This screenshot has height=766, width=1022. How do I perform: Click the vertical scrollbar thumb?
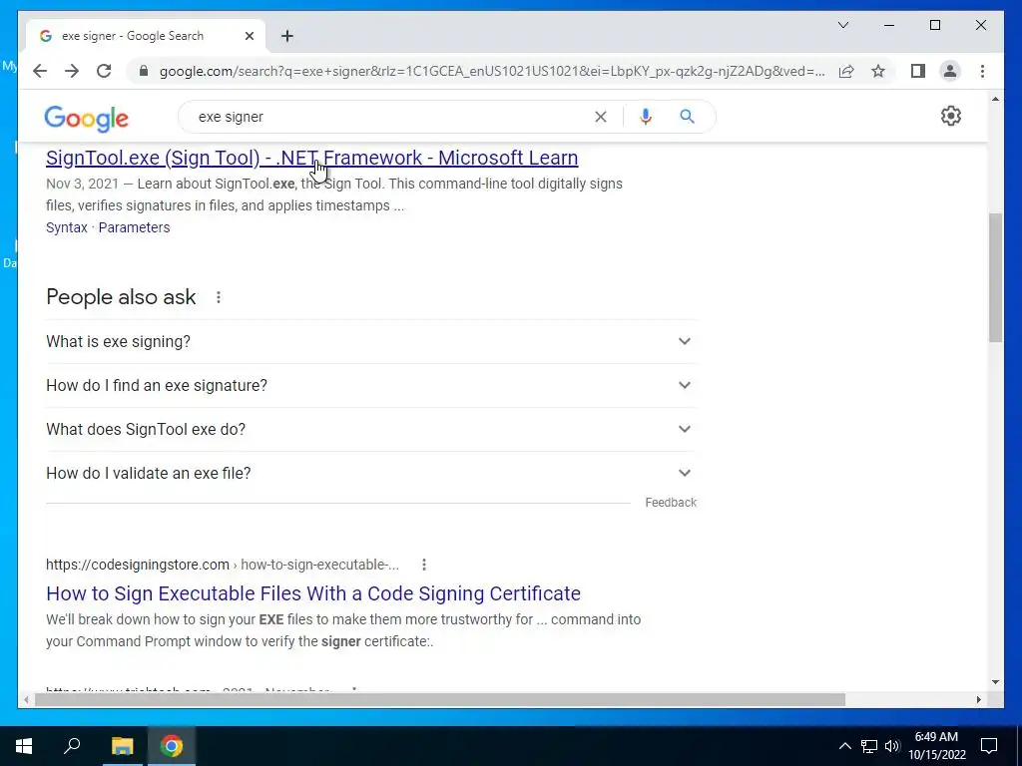995,277
